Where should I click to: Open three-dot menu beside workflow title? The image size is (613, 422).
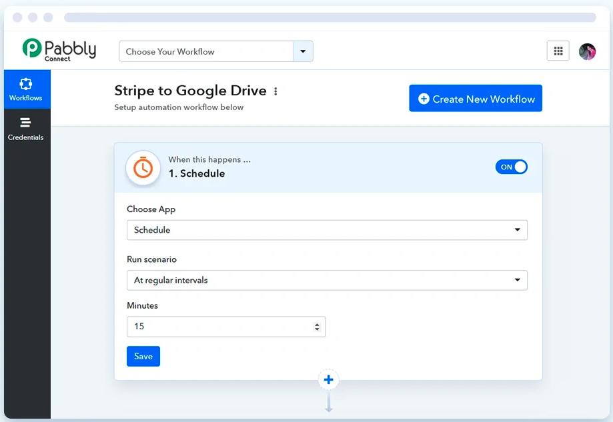275,91
